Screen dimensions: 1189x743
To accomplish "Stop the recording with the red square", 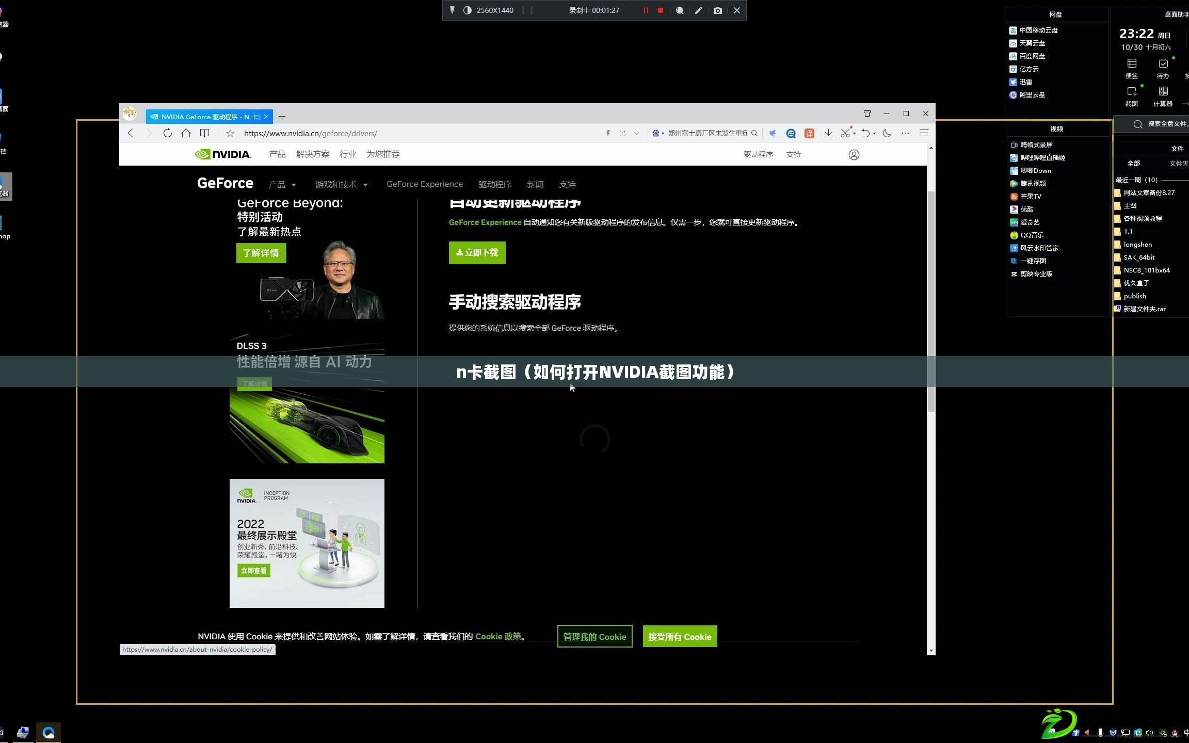I will (660, 10).
